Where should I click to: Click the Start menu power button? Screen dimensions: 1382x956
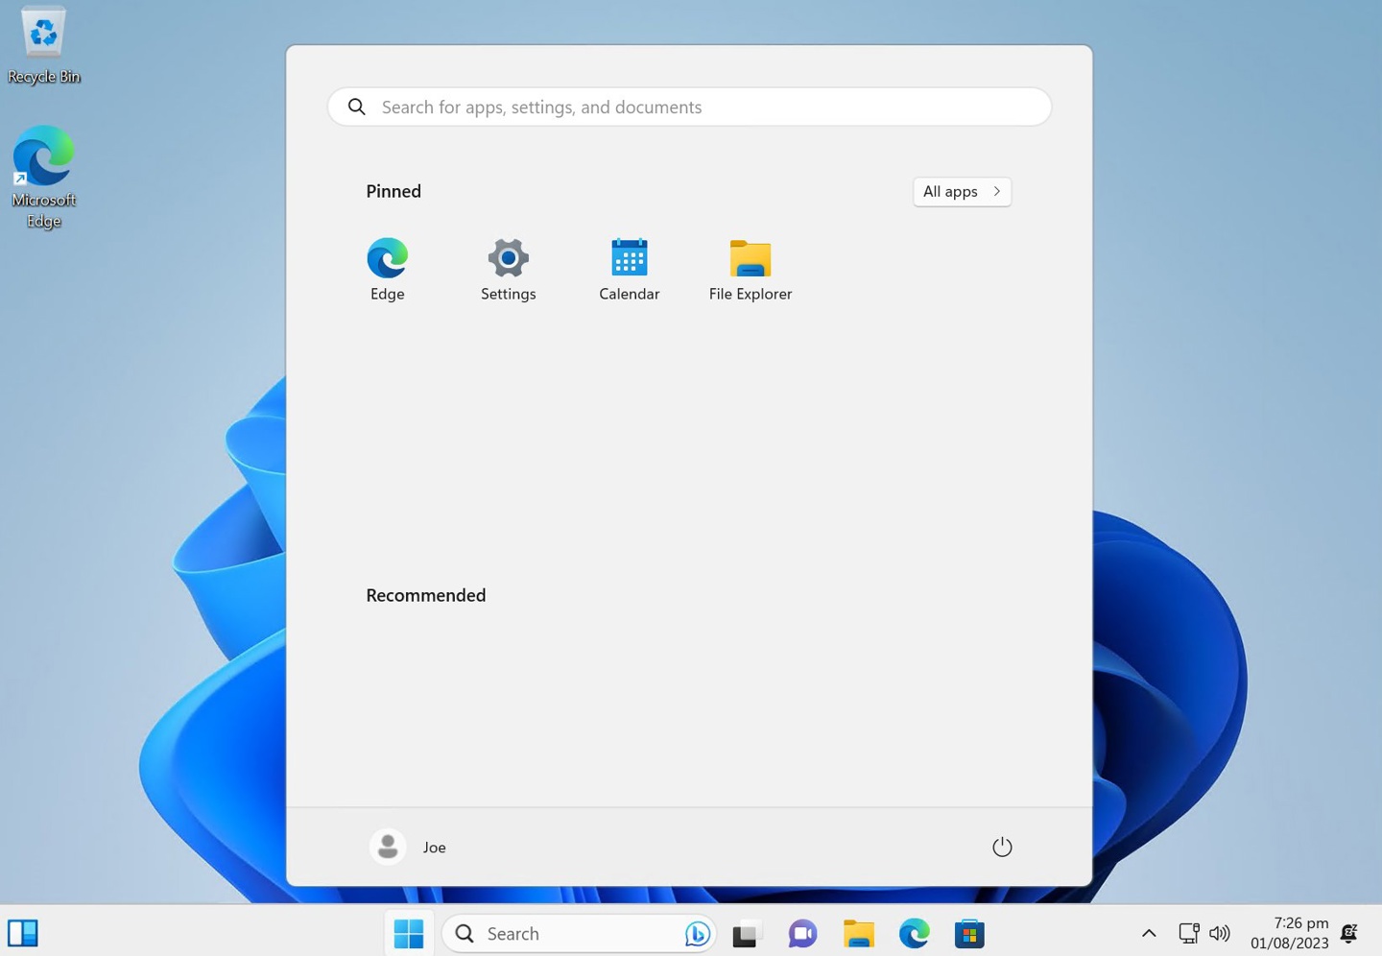click(1002, 847)
